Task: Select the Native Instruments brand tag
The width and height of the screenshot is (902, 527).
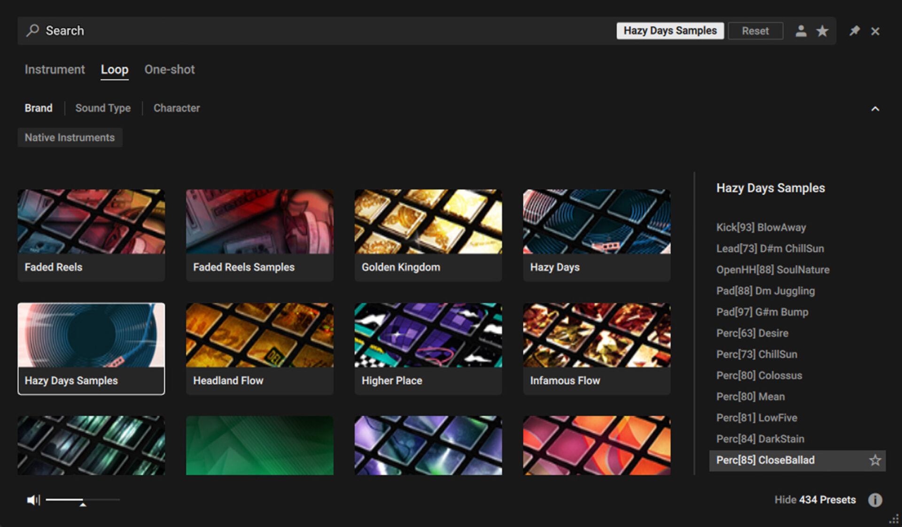Action: coord(70,138)
